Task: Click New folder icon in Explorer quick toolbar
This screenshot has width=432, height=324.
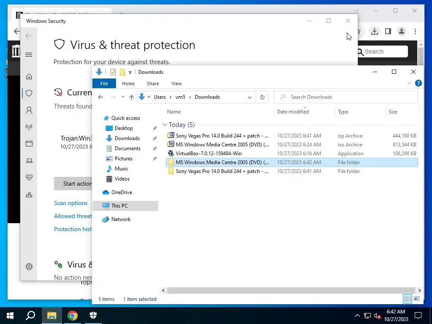Action: [x=122, y=72]
